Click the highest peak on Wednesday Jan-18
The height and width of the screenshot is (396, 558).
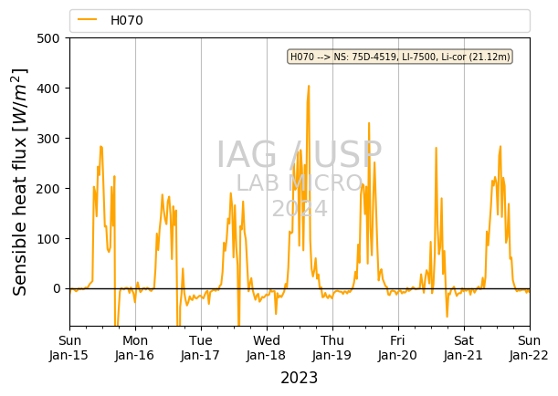tap(309, 86)
